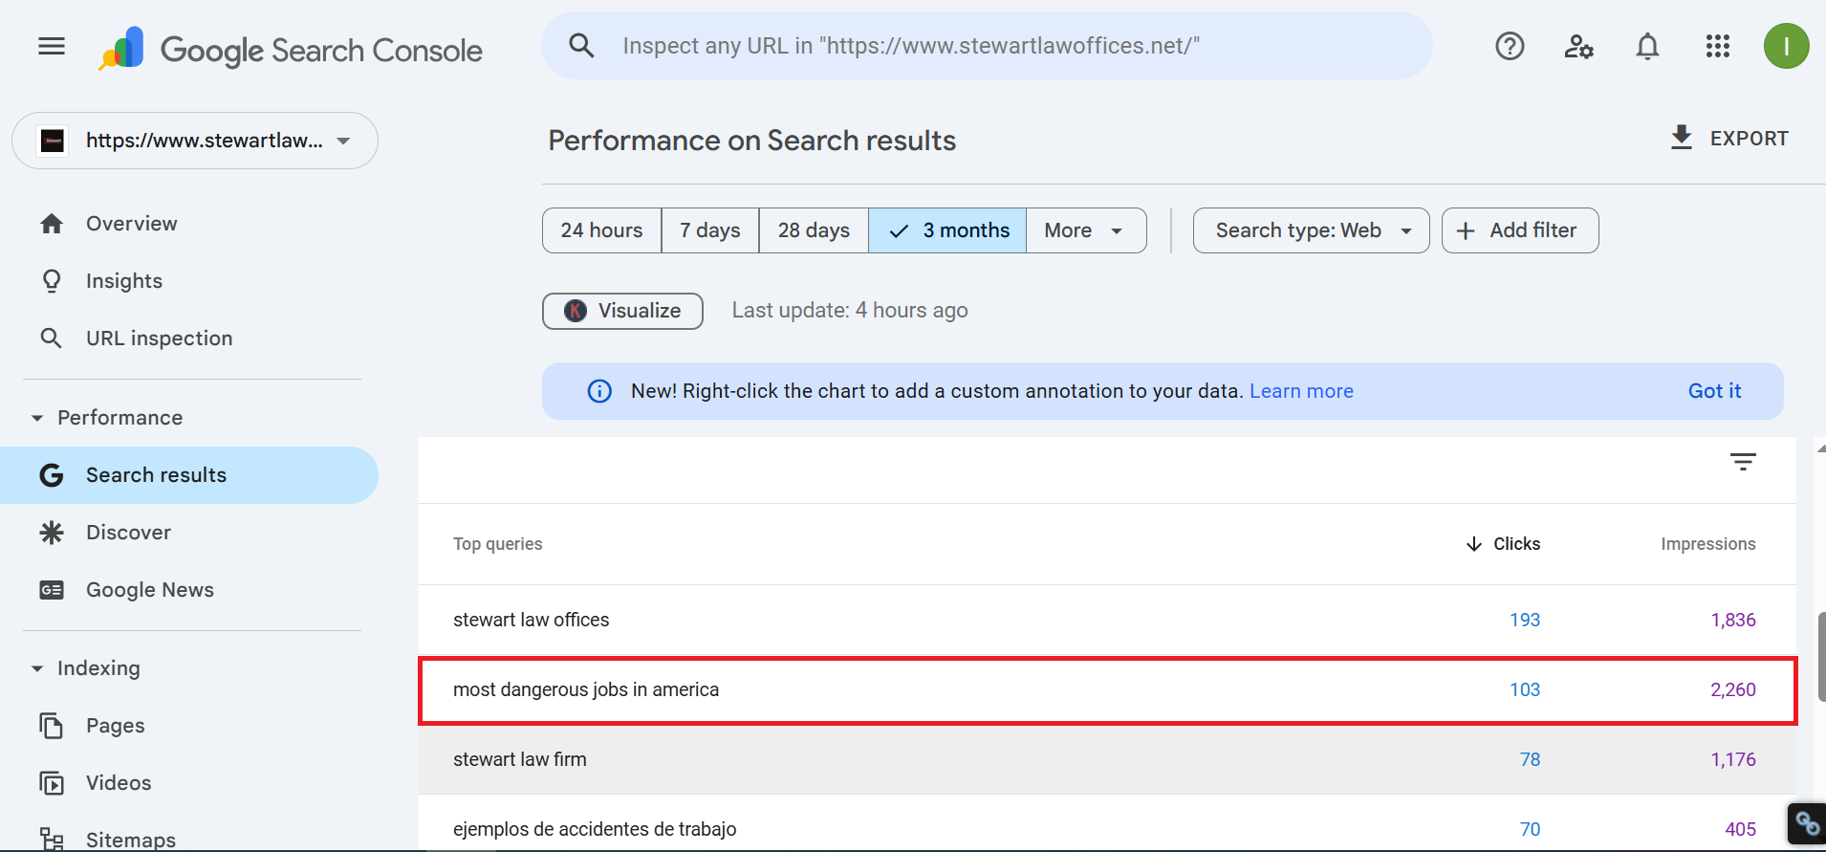Click the URL inspection magnifier icon
The width and height of the screenshot is (1826, 852).
(x=52, y=339)
